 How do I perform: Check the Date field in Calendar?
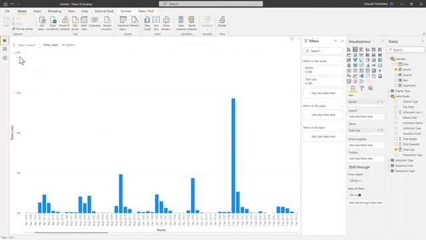(396, 64)
